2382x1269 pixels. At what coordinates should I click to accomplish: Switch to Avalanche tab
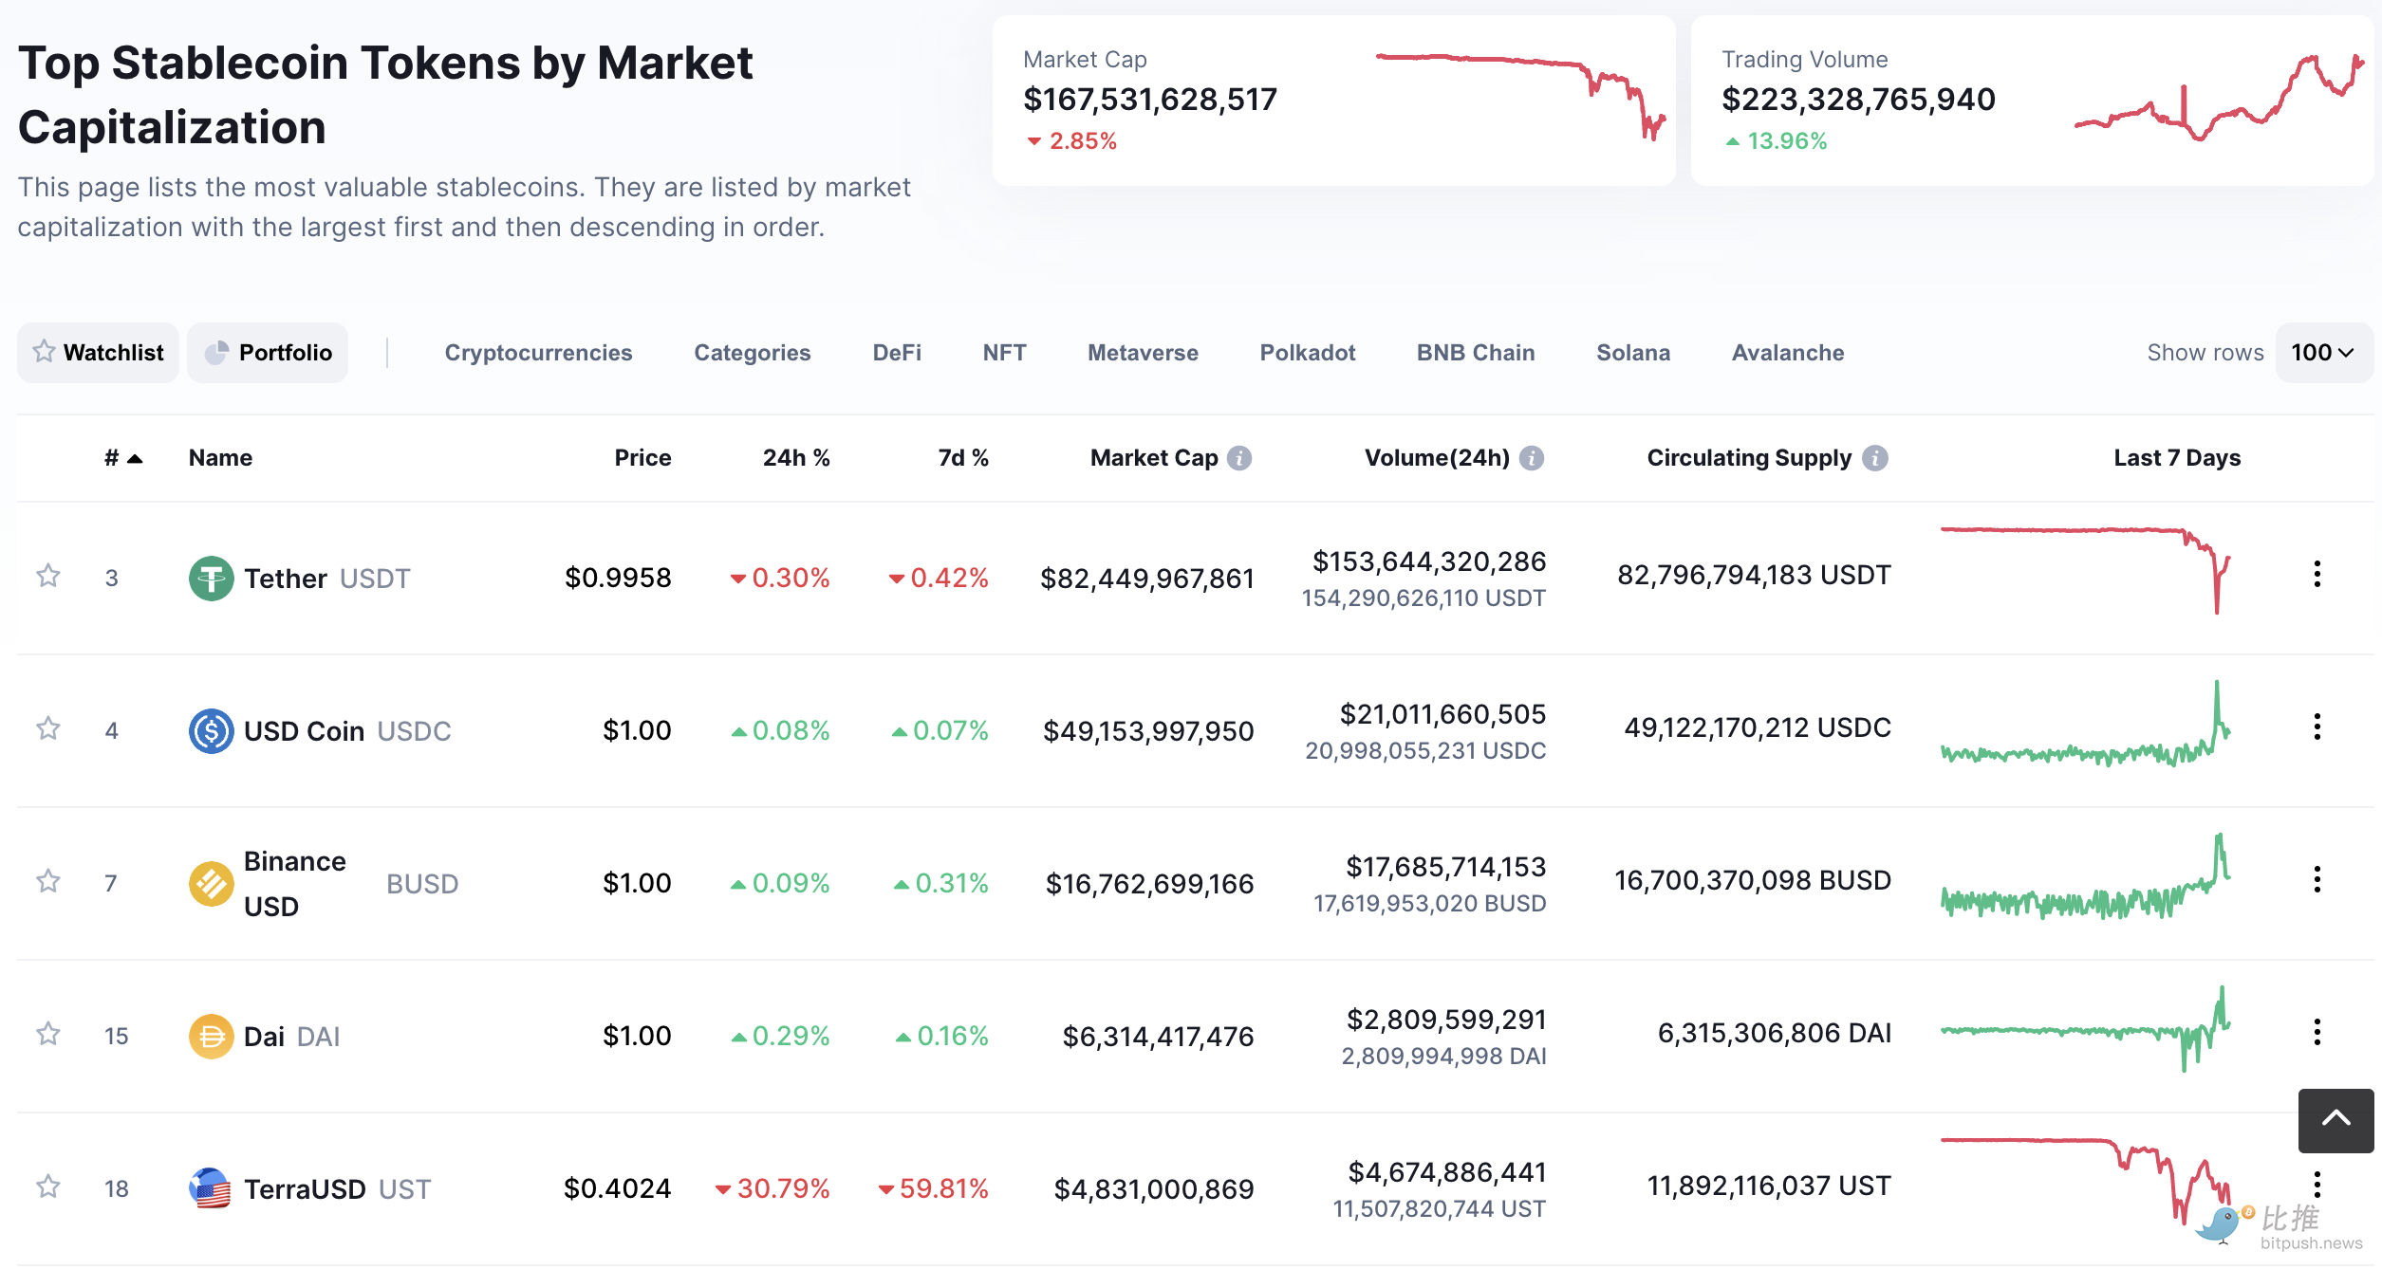pos(1788,353)
